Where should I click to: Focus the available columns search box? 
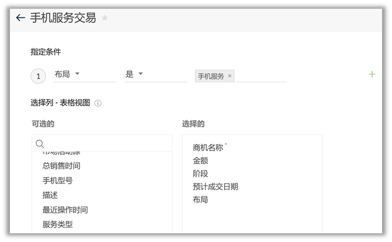(x=108, y=143)
